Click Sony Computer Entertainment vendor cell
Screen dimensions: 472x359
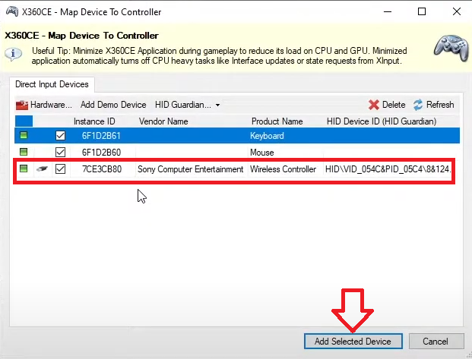click(190, 169)
